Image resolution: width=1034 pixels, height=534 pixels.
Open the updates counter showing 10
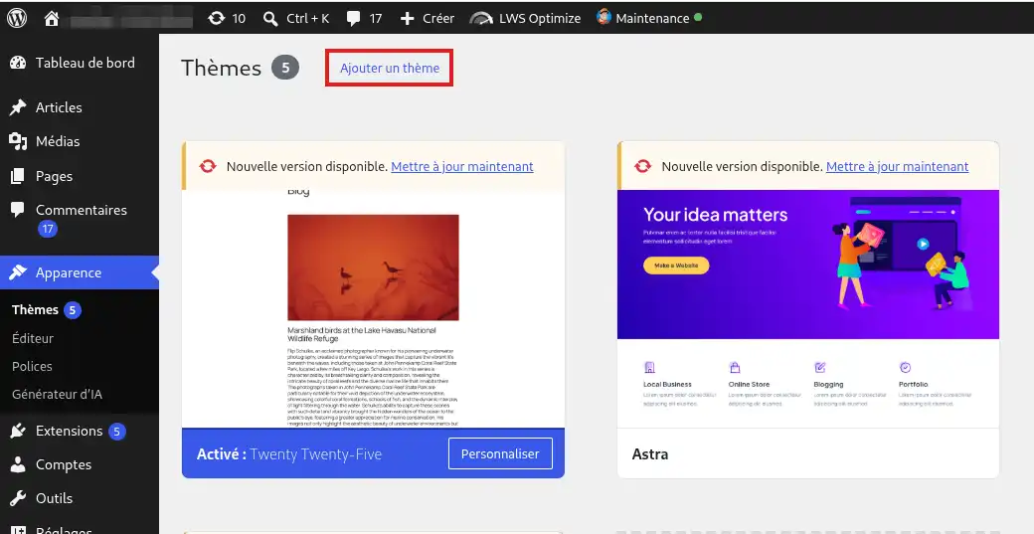coord(227,19)
